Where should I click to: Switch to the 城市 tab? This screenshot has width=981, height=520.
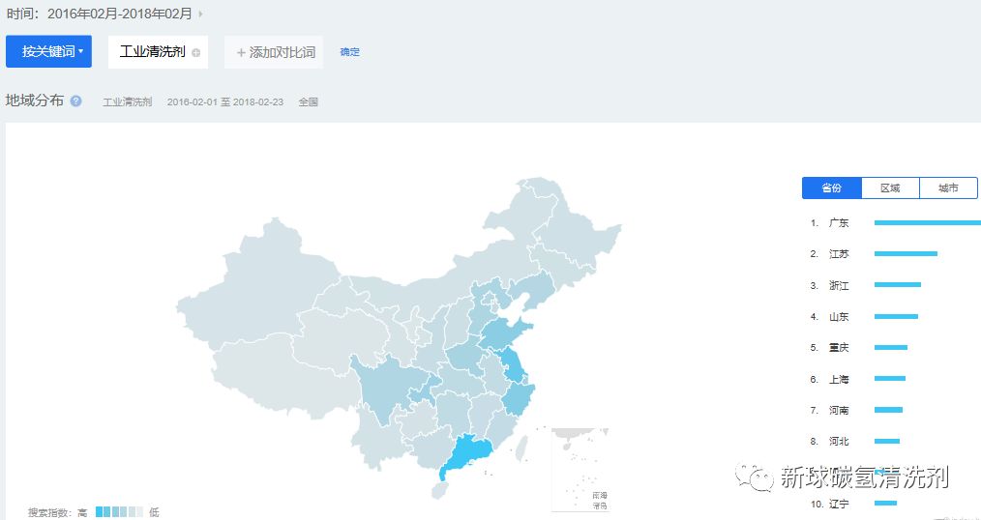point(948,188)
